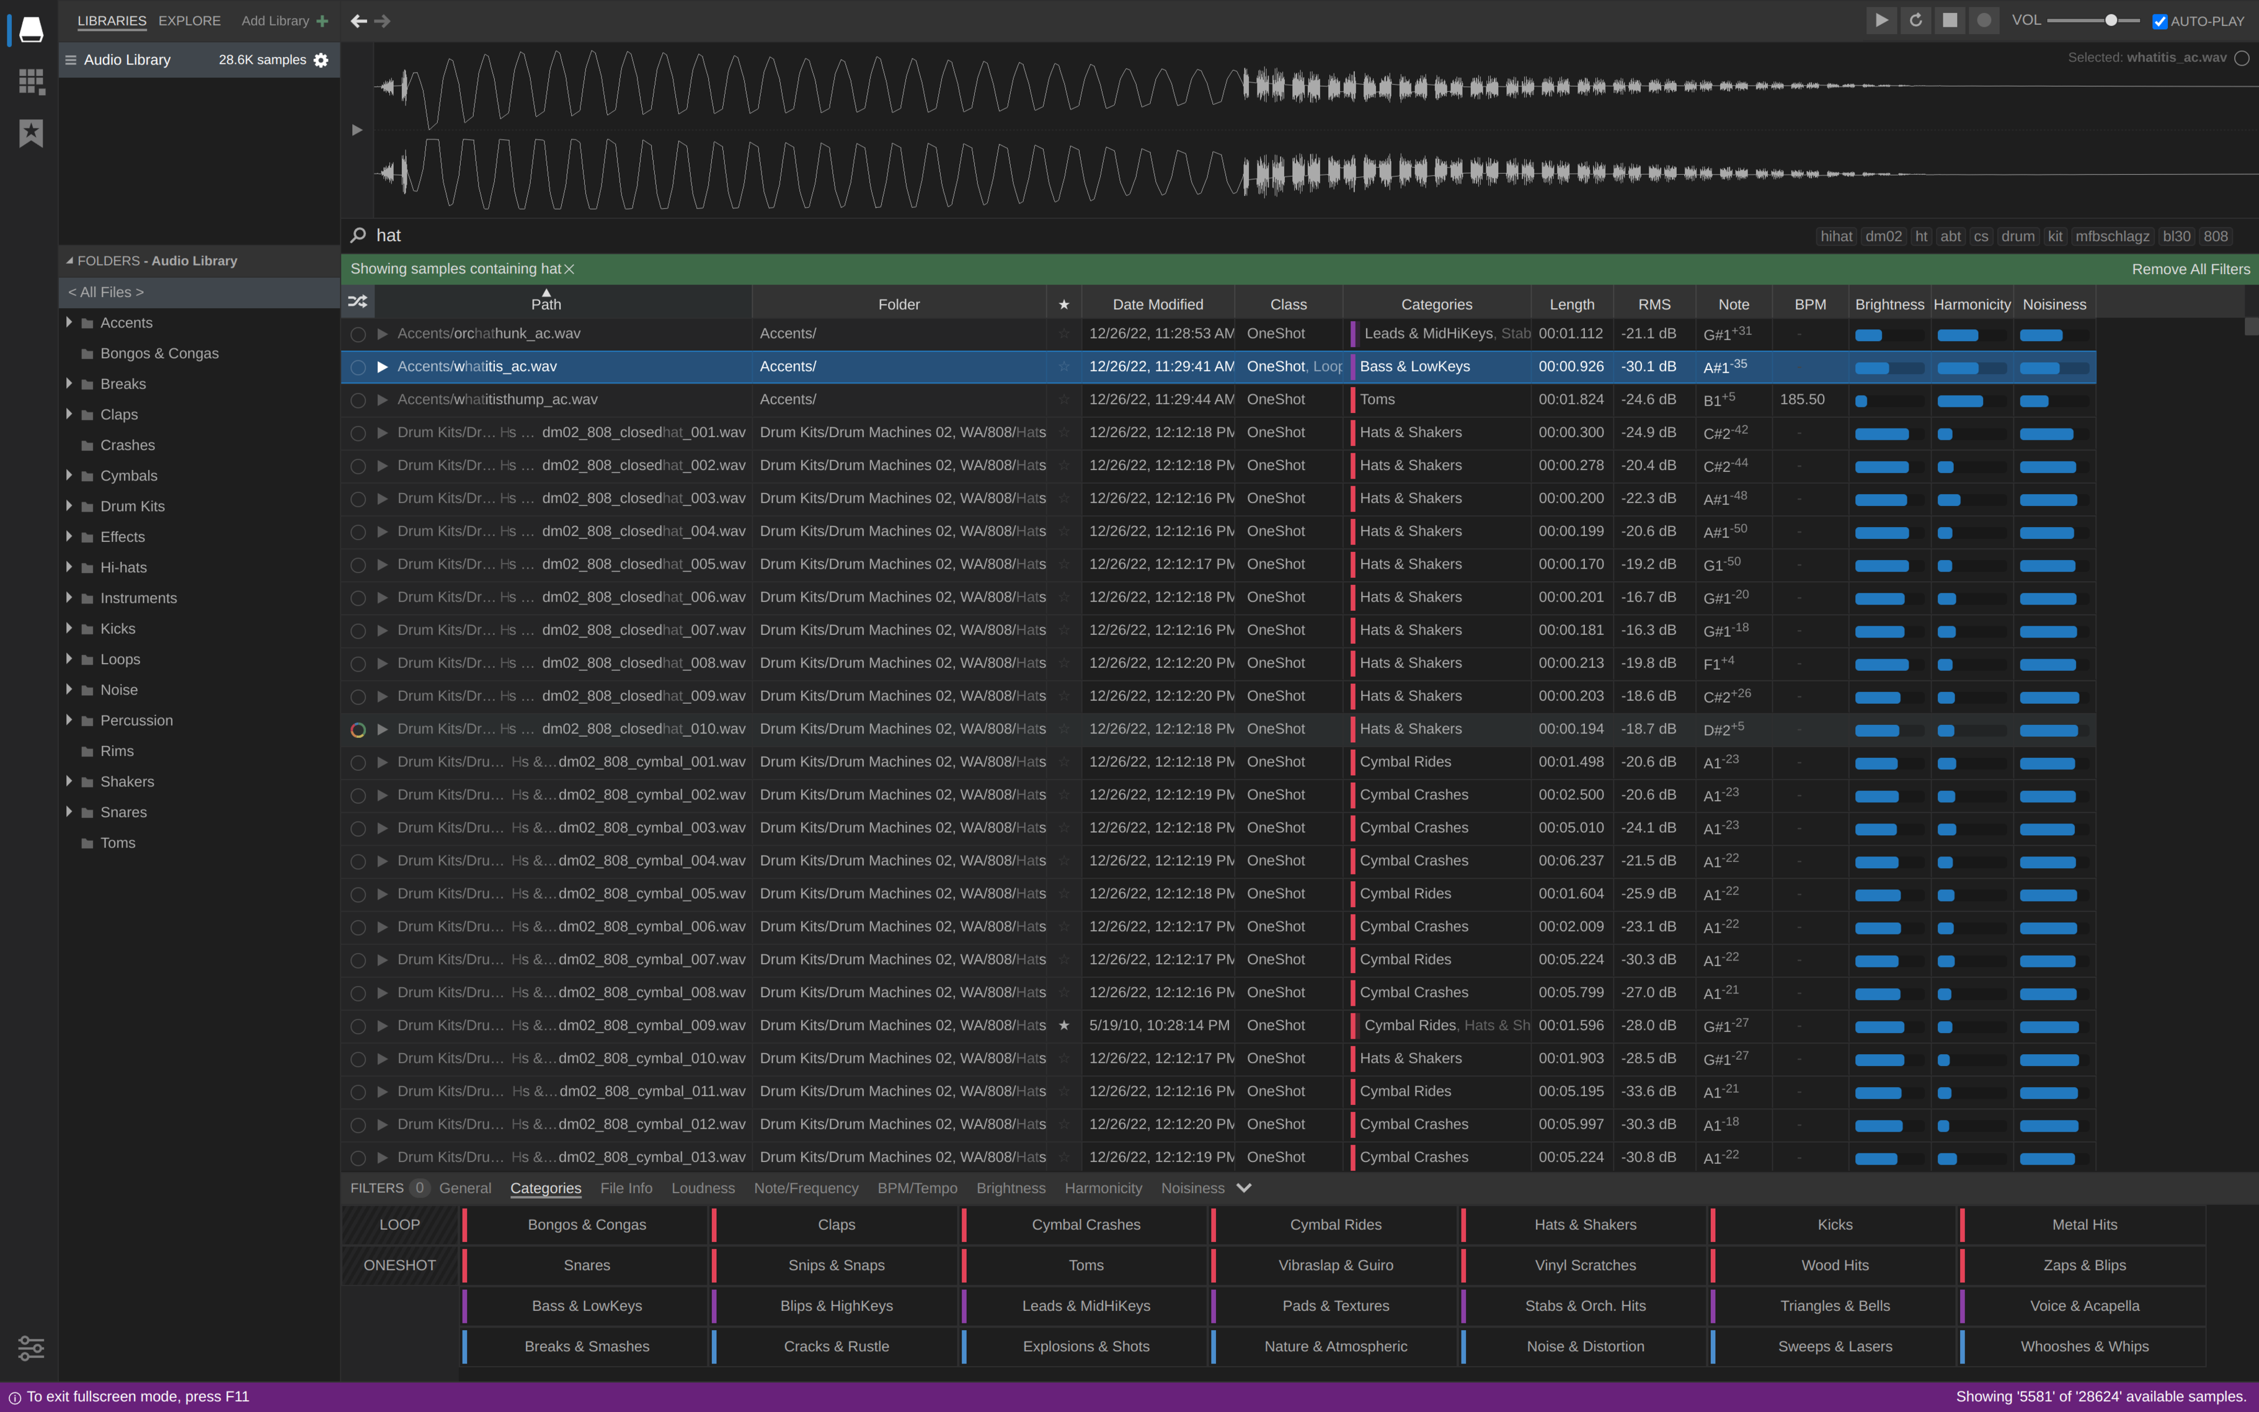This screenshot has height=1412, width=2259.
Task: Open the File Info filter tab
Action: pos(627,1188)
